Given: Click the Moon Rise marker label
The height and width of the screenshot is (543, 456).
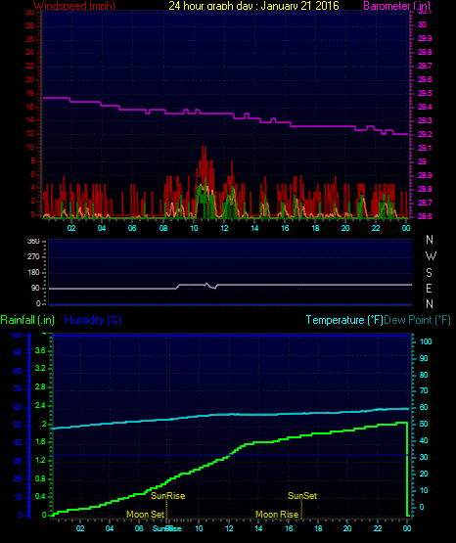Looking at the screenshot, I should (x=277, y=515).
